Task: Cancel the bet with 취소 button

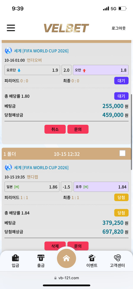Action: (55, 129)
